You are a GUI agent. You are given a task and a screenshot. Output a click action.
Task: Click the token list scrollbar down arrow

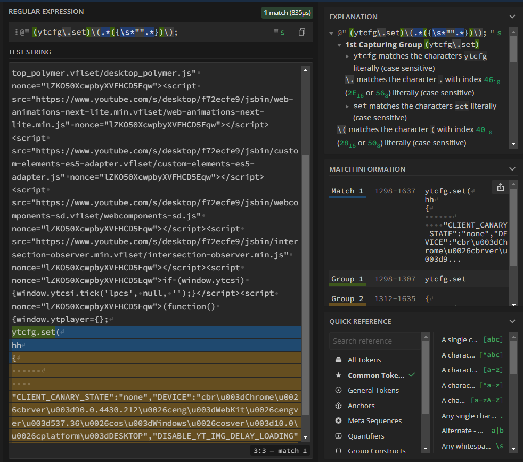[513, 449]
